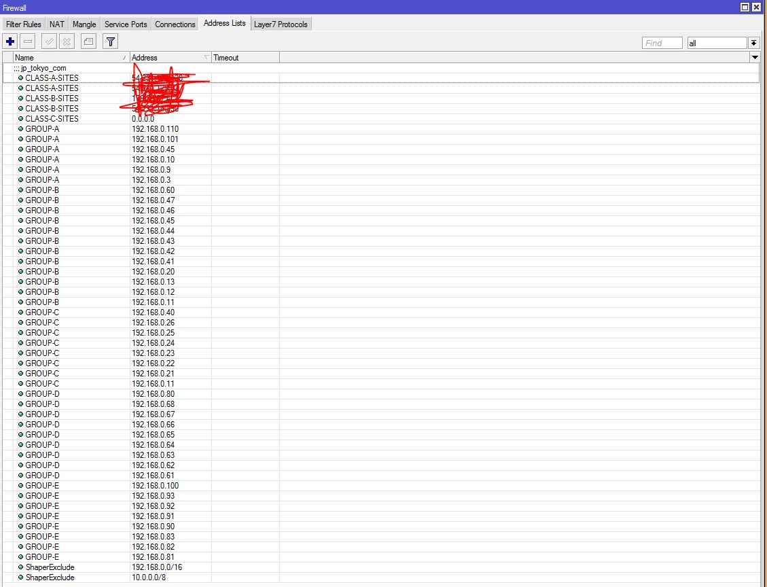This screenshot has width=767, height=587.
Task: Click address 192.168.0.26
Action: (x=153, y=323)
